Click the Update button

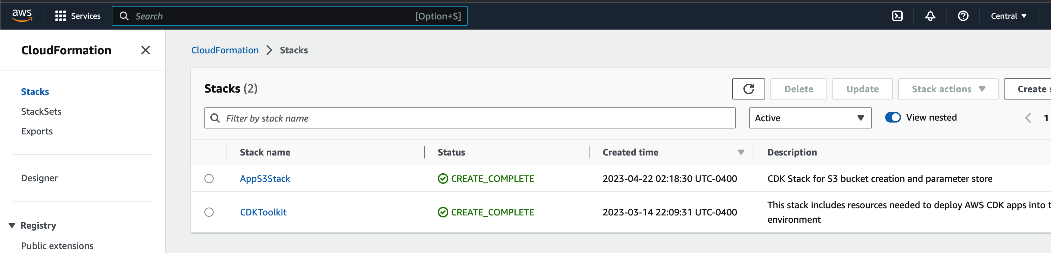[862, 89]
